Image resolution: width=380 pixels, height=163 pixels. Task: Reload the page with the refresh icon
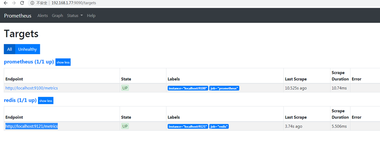click(22, 3)
